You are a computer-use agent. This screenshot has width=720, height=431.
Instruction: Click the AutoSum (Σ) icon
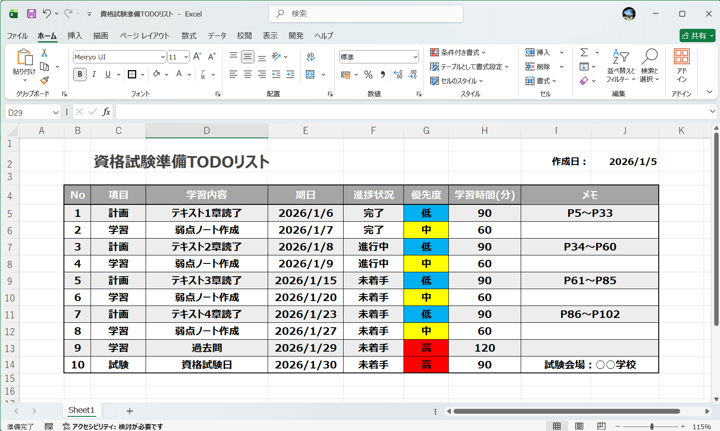(585, 52)
